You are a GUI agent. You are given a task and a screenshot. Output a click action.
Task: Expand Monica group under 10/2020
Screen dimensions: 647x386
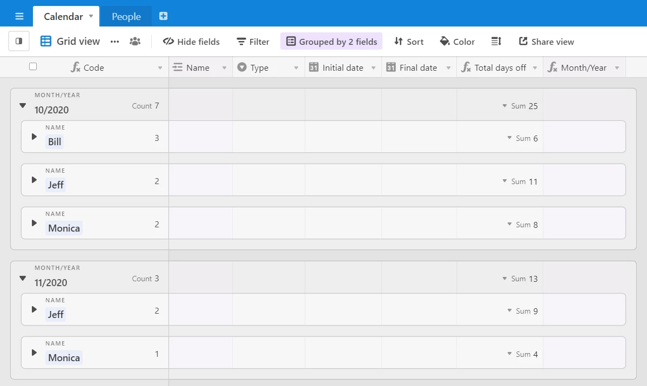point(34,223)
